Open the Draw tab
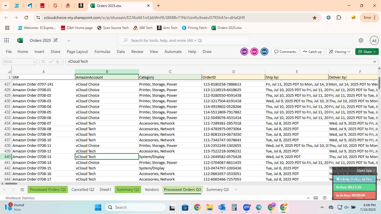381x214 pixels. [207, 52]
